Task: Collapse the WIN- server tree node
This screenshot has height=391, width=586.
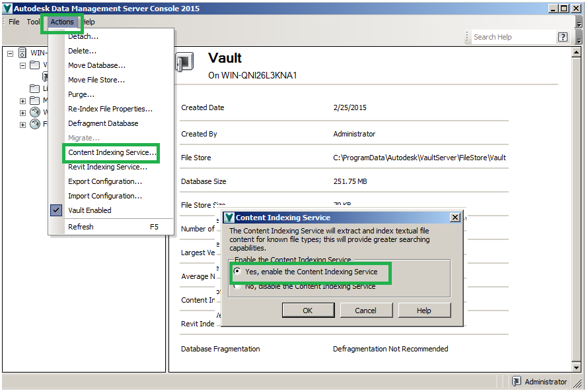Action: click(x=11, y=53)
